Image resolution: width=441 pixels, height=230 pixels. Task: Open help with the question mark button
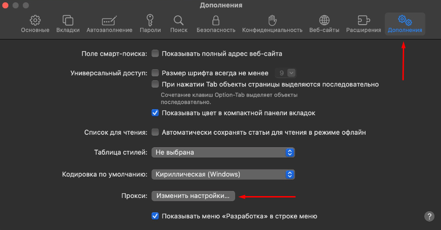[429, 216]
